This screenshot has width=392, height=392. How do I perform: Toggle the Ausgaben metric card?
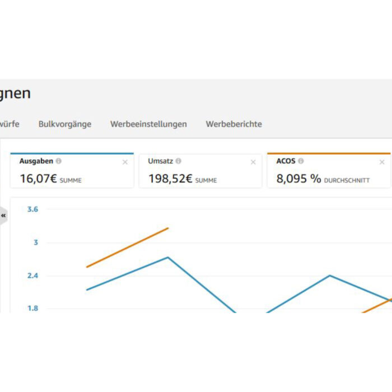pos(72,170)
